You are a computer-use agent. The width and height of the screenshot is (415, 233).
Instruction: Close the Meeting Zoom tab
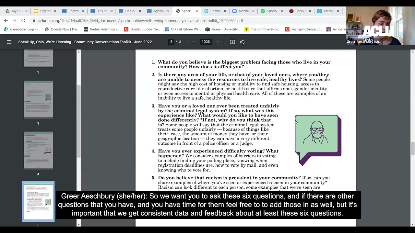point(254,11)
